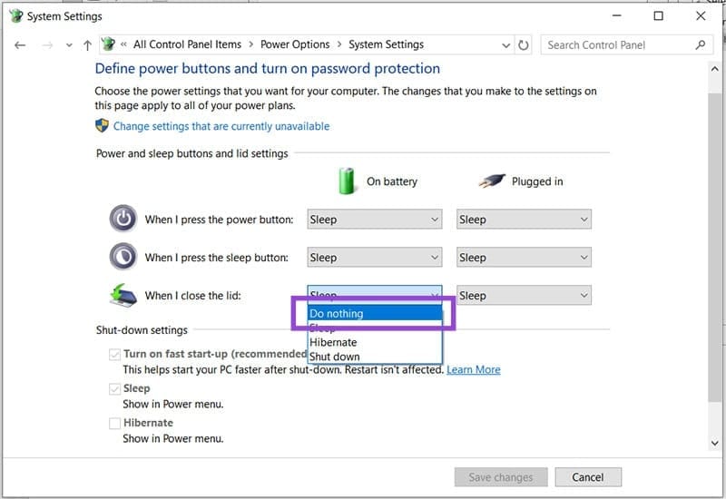The height and width of the screenshot is (499, 726).
Task: Open All Control Panel Items breadcrumb
Action: (x=187, y=44)
